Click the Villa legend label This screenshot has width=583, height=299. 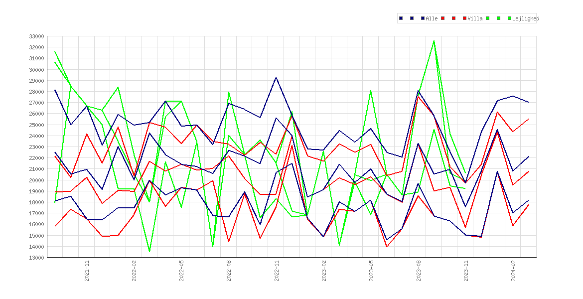475,18
